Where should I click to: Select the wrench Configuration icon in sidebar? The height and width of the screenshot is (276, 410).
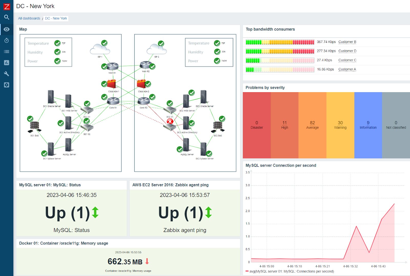click(7, 74)
